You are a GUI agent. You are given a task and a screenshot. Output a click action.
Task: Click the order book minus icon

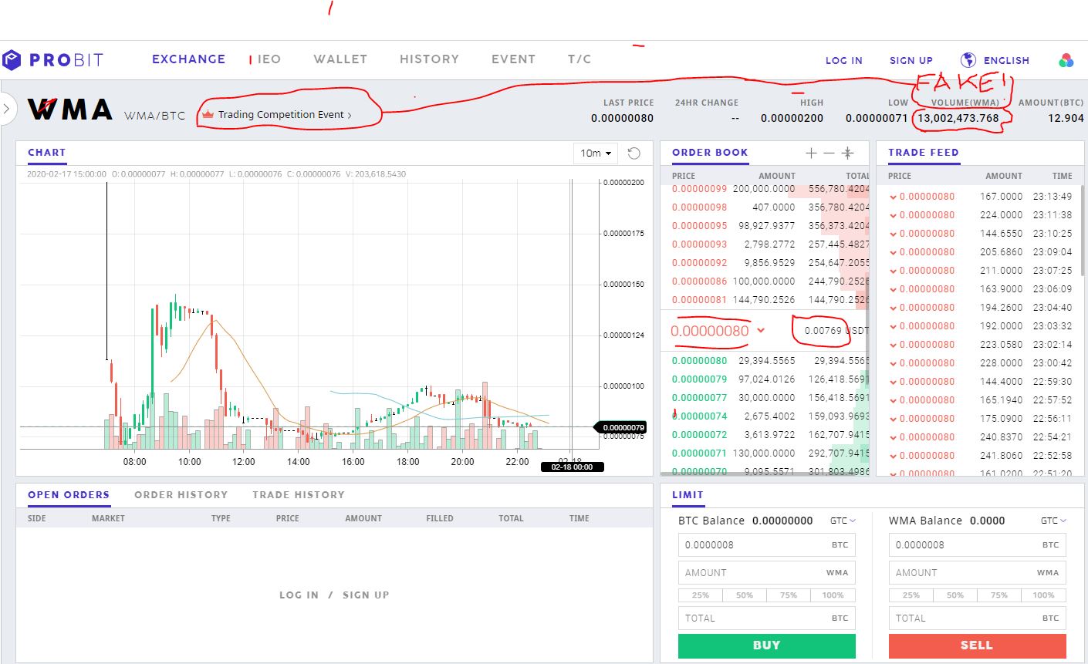(829, 153)
